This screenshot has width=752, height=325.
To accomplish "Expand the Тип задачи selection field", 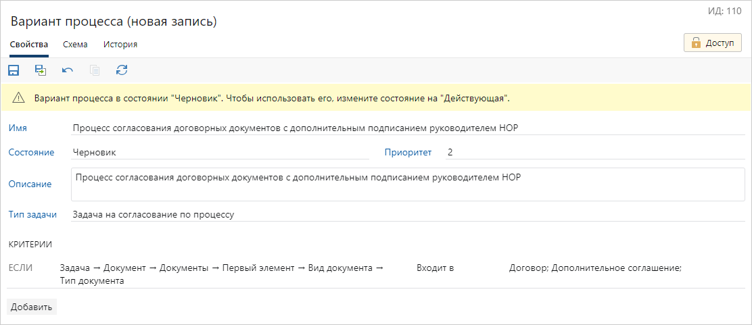I will click(406, 215).
